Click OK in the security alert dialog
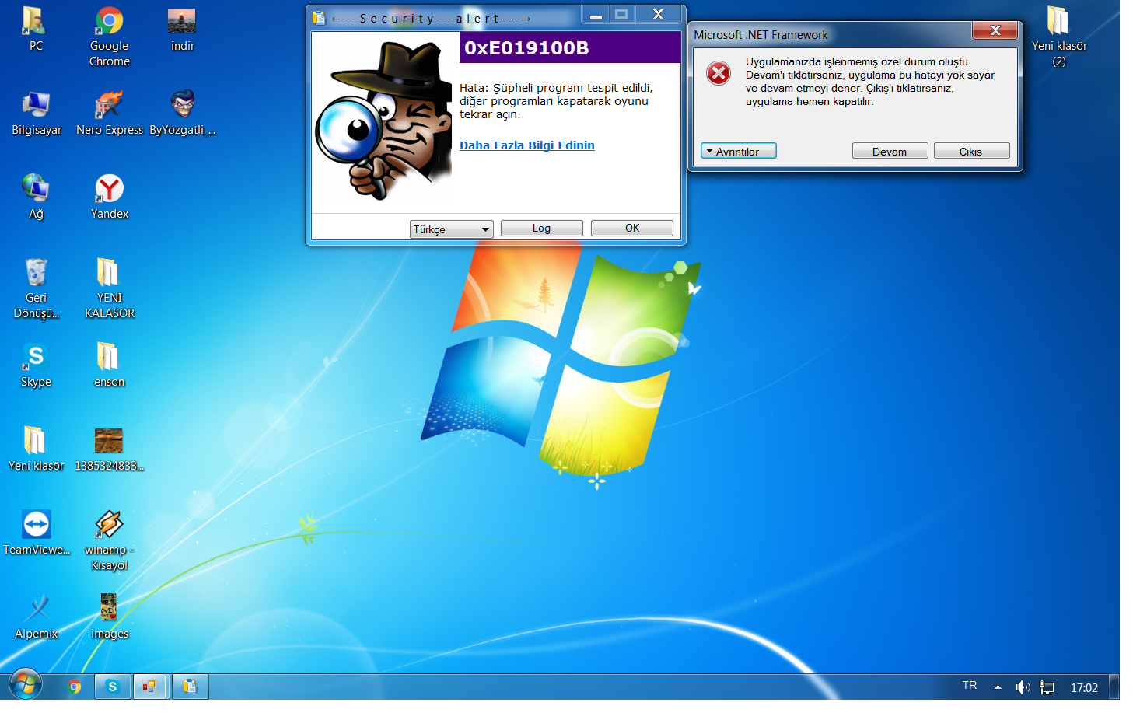 pyautogui.click(x=632, y=228)
